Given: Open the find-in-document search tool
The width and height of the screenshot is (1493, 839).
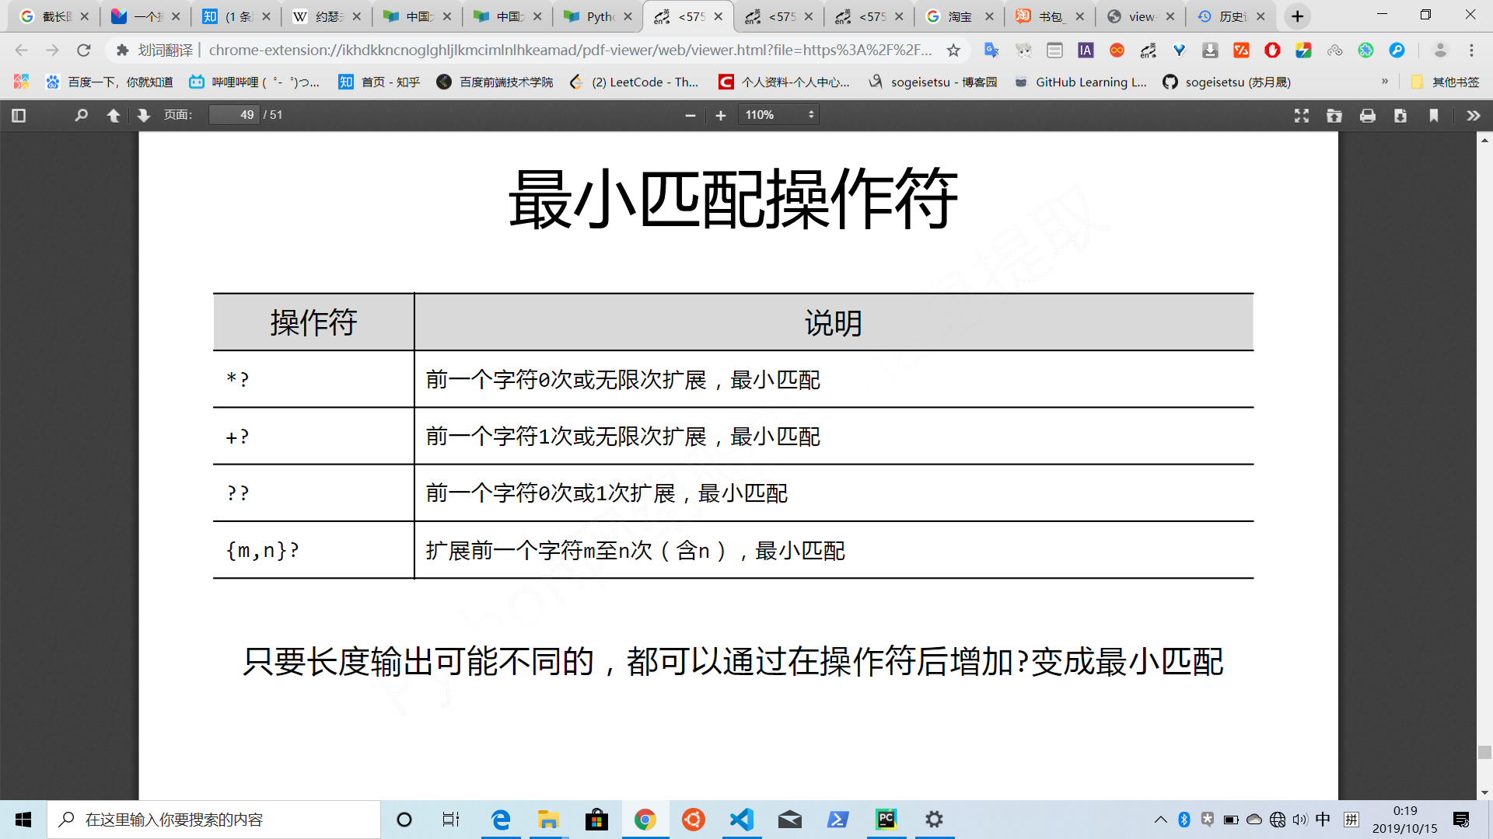Looking at the screenshot, I should (81, 115).
